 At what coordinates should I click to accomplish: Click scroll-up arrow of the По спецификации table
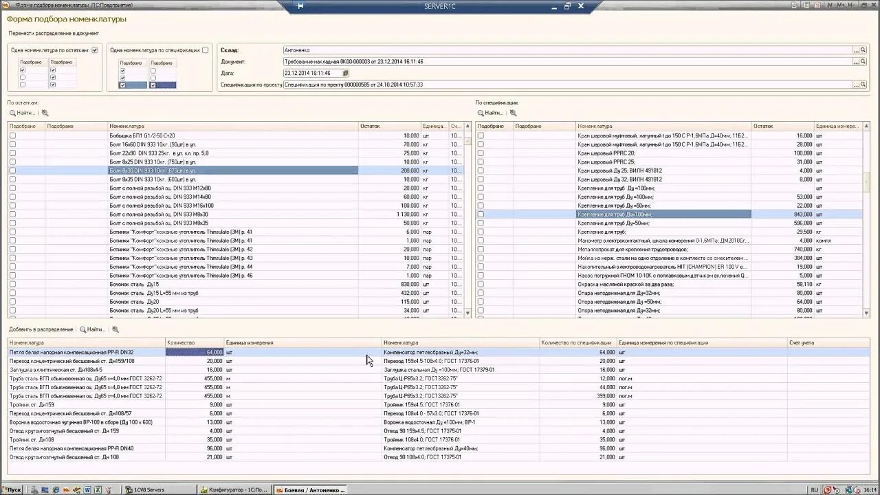[866, 126]
